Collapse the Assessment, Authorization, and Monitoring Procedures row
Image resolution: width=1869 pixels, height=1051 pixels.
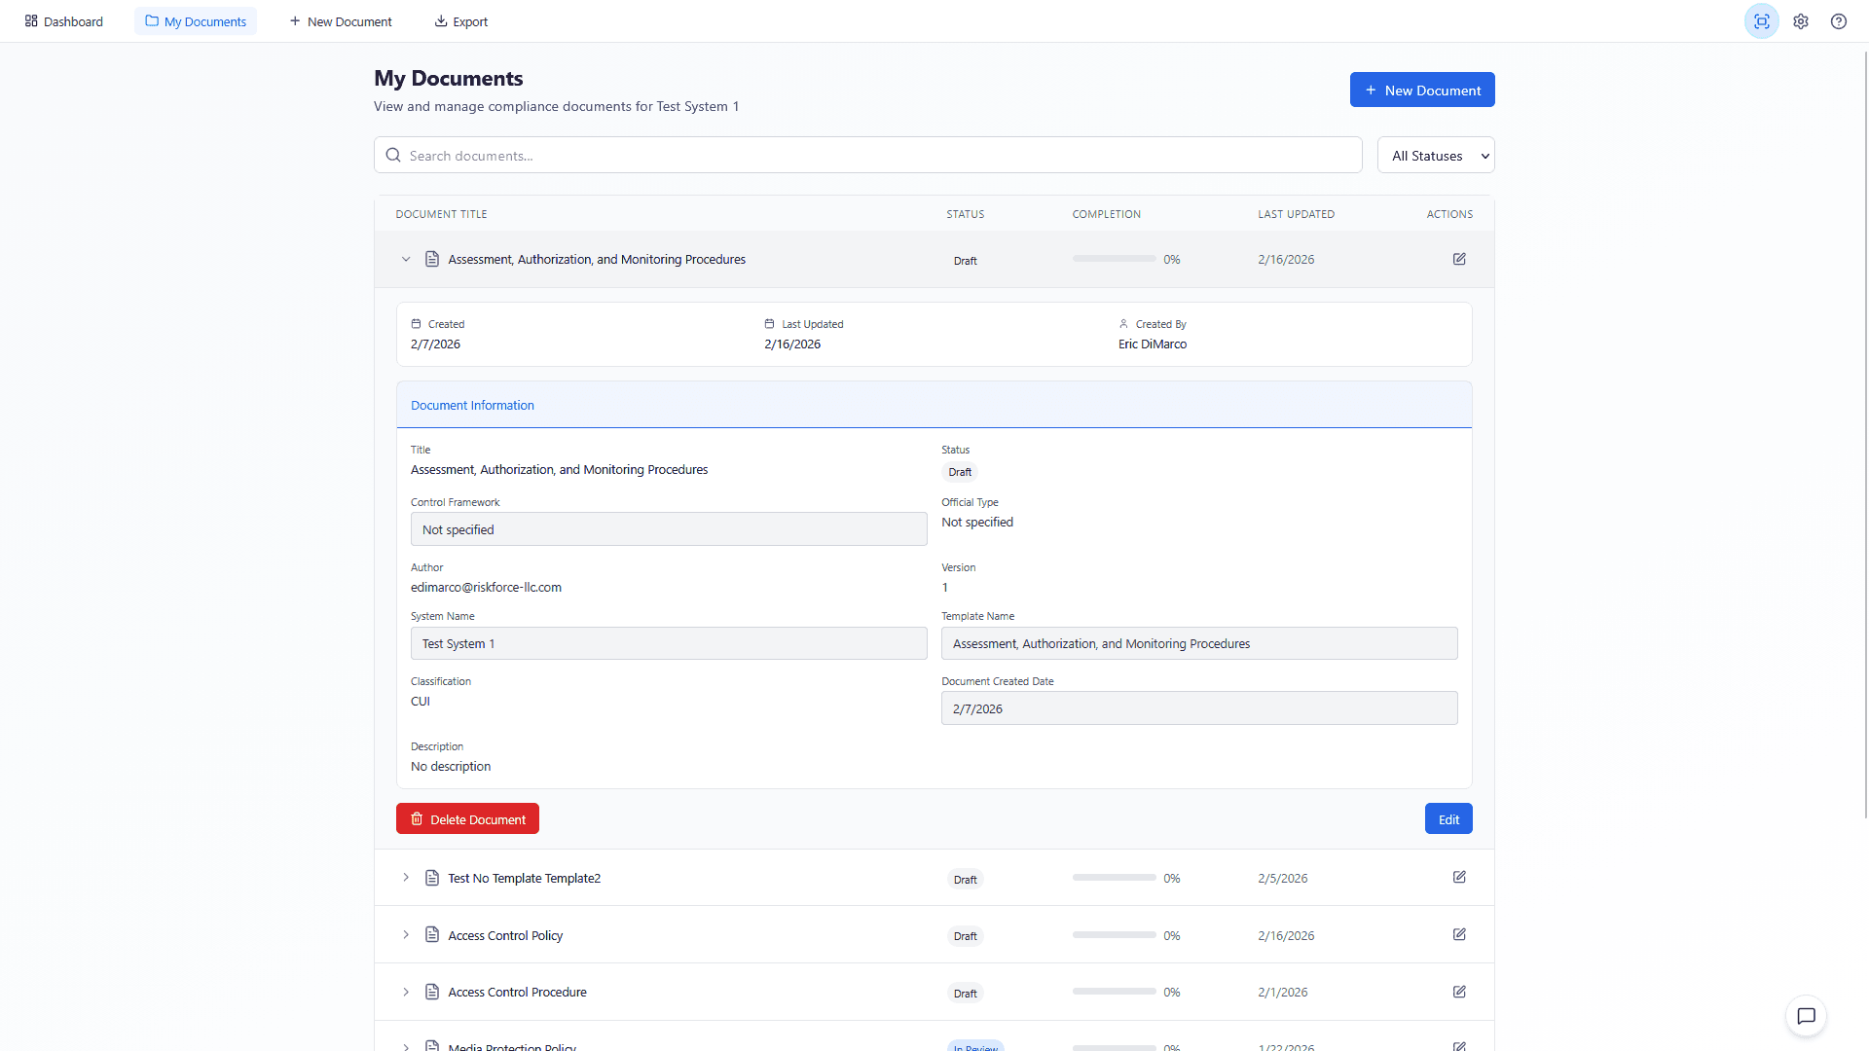click(406, 259)
